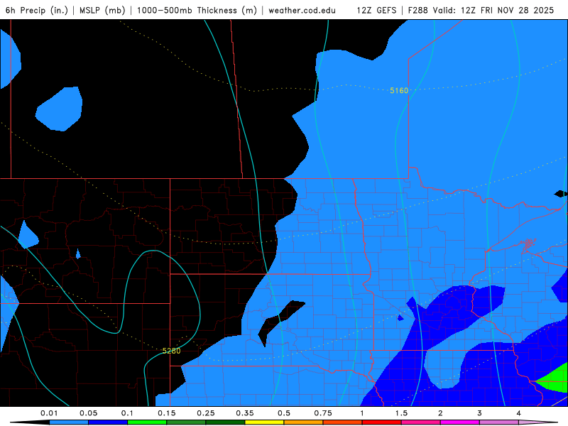Click the 3 legend tick label

[480, 413]
